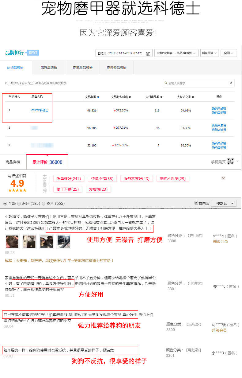Switch to the 高搜索品牌榜 tab
The width and height of the screenshot is (242, 378).
coord(116,68)
